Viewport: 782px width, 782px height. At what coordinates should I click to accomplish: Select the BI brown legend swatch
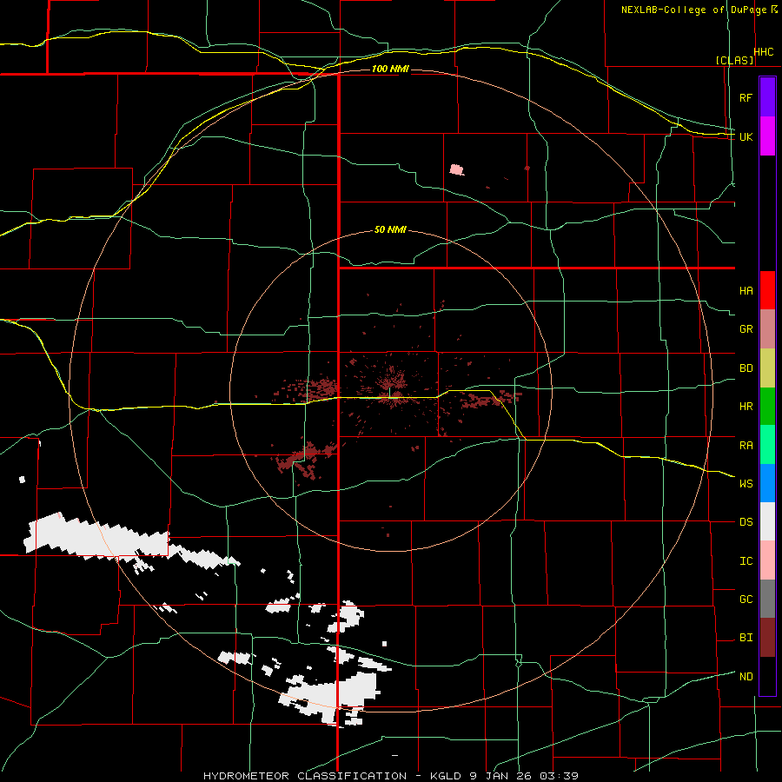[767, 638]
